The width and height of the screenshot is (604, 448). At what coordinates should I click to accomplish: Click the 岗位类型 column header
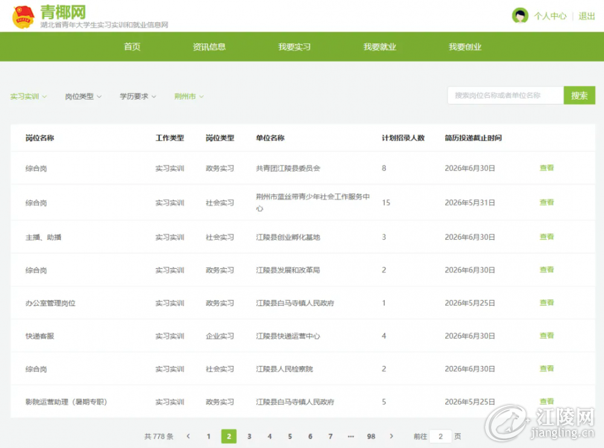(220, 138)
